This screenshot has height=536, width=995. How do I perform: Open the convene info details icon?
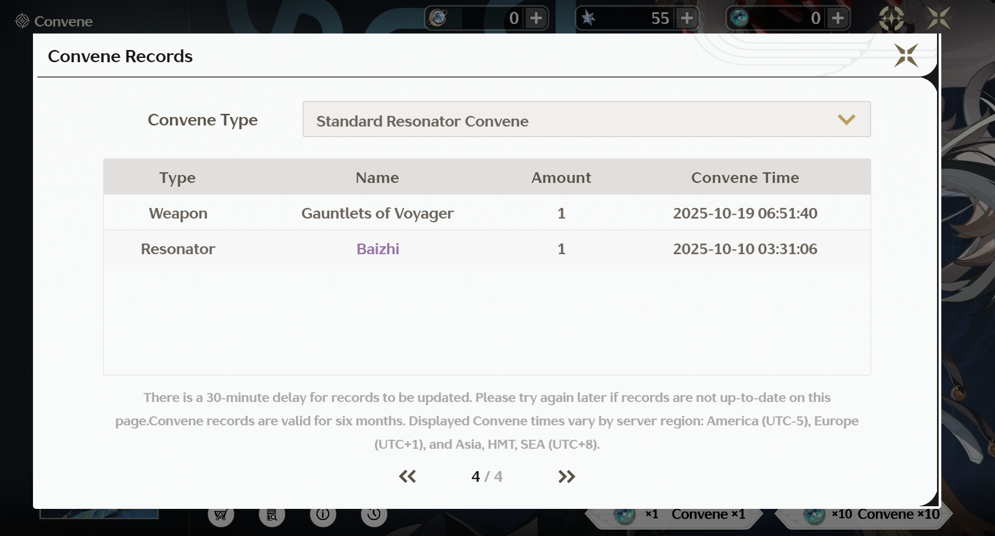click(323, 514)
